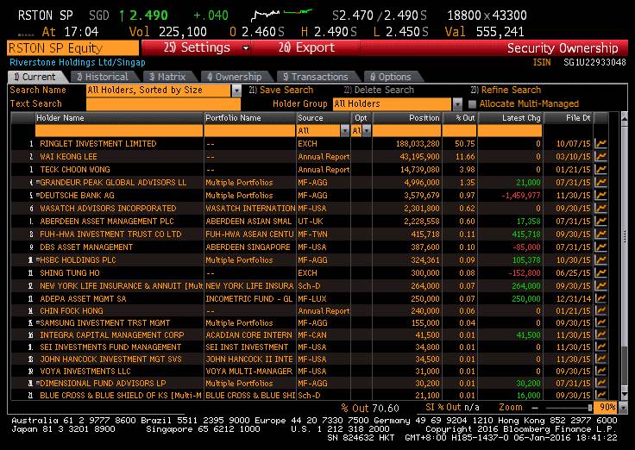Image resolution: width=635 pixels, height=450 pixels.
Task: Click Delete Search
Action: [x=379, y=90]
